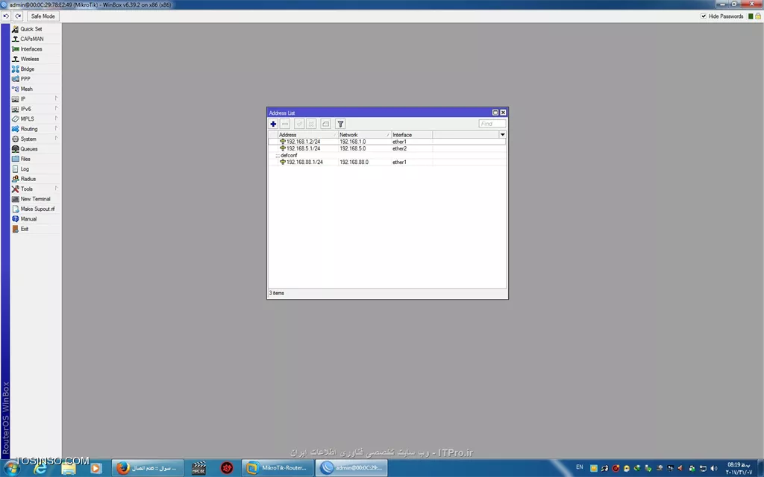Click the blue plus Add address icon
Screen dimensions: 764x477
tap(273, 124)
